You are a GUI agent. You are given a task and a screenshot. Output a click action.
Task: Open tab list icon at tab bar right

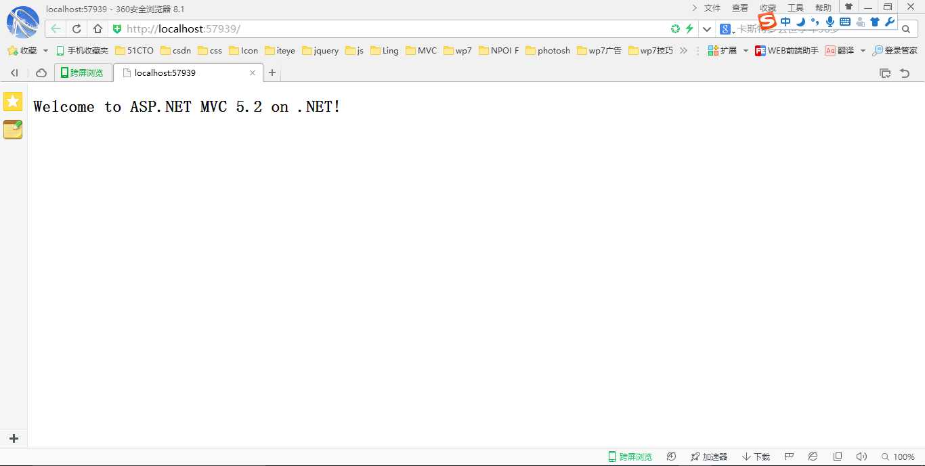884,73
